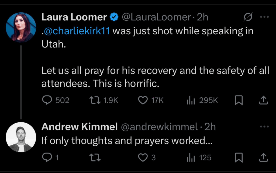Reply to Laura Loomer's post
Image resolution: width=276 pixels, height=173 pixels.
point(47,100)
